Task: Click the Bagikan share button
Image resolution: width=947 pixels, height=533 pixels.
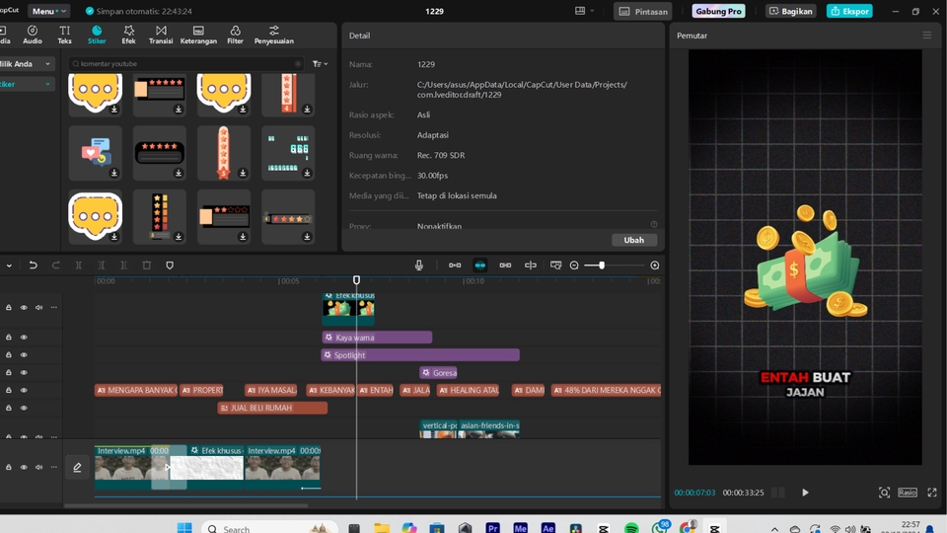Action: pyautogui.click(x=790, y=11)
